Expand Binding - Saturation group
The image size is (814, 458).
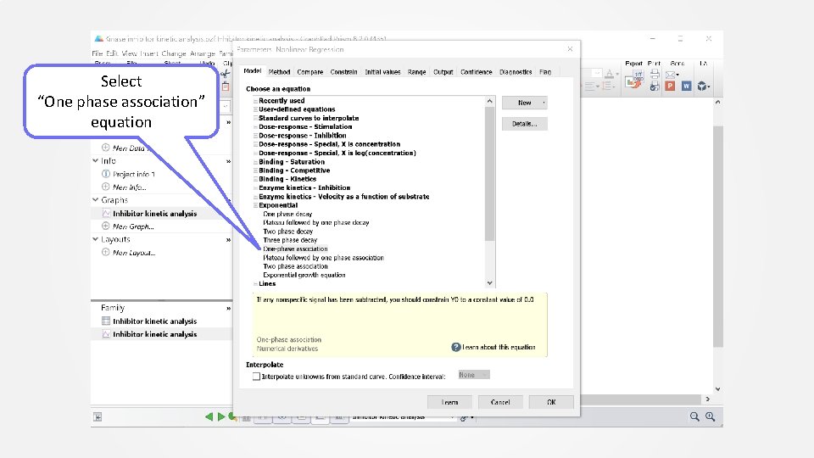click(x=255, y=162)
